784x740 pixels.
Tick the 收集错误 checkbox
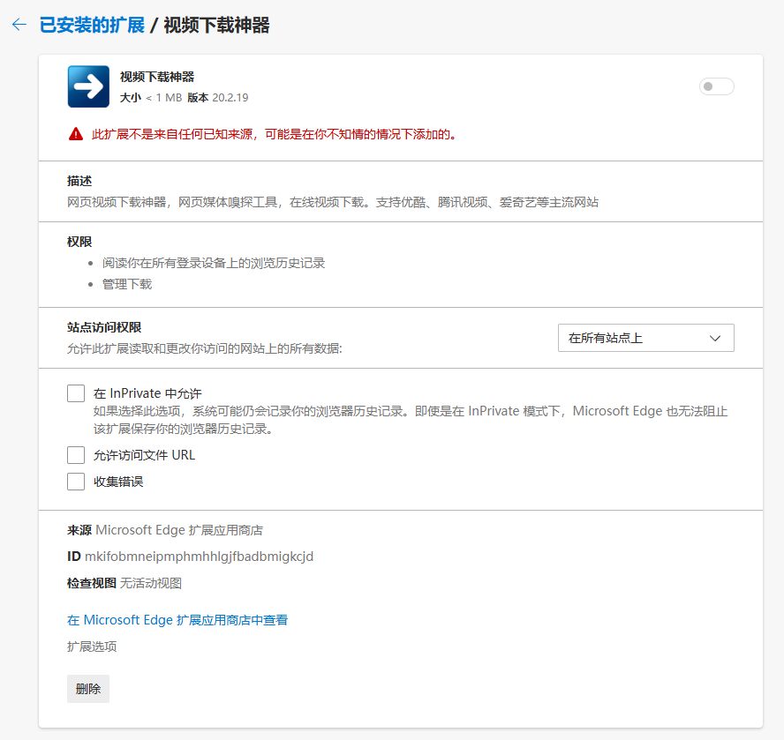pos(76,482)
